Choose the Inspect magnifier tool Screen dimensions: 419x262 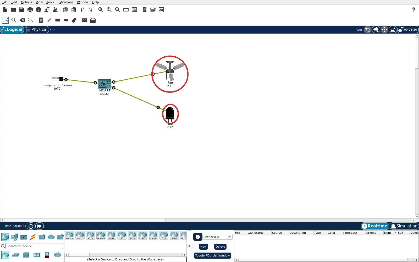point(14,20)
